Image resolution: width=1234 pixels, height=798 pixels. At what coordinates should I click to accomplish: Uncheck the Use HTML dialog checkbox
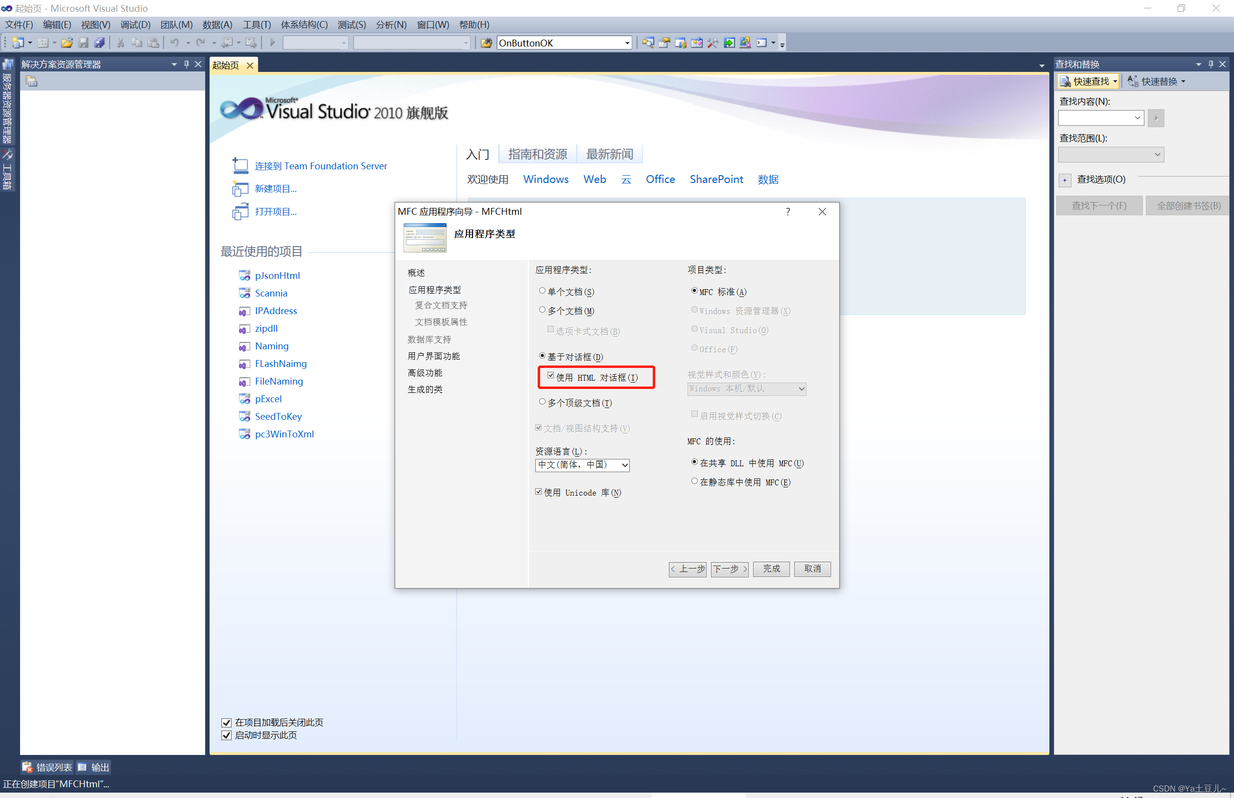click(550, 376)
